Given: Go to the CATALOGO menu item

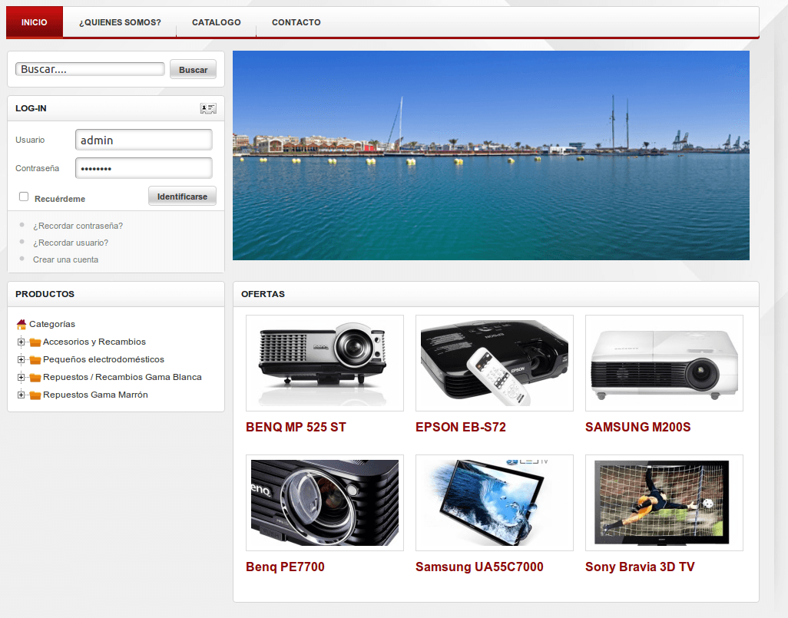Looking at the screenshot, I should click(x=216, y=22).
